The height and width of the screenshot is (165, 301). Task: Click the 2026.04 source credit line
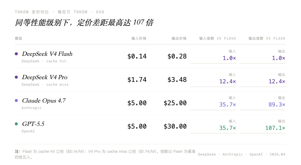242,154
